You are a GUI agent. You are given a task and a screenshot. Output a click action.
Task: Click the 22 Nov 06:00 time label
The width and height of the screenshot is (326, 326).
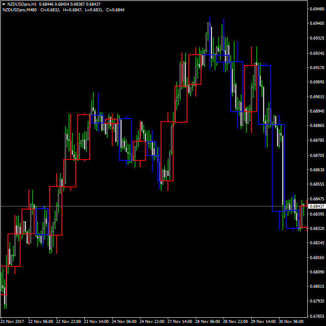pyautogui.click(x=41, y=321)
